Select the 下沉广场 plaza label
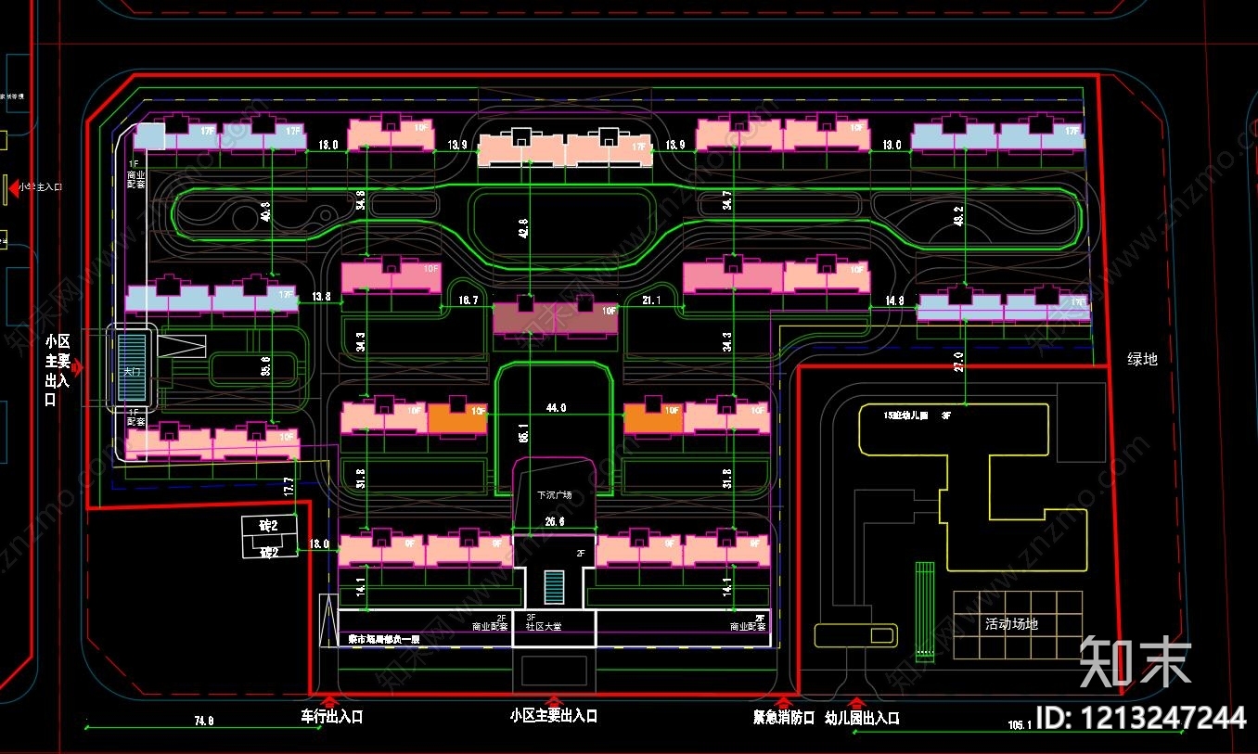The width and height of the screenshot is (1258, 754). point(555,495)
